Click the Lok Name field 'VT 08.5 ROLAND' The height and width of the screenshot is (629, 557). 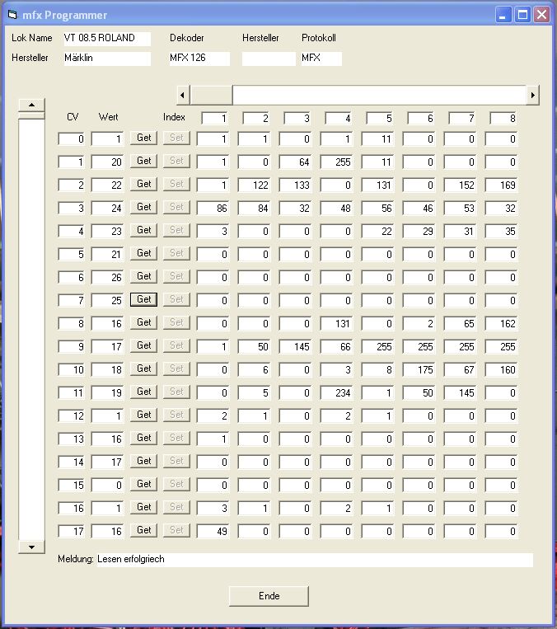tap(105, 39)
